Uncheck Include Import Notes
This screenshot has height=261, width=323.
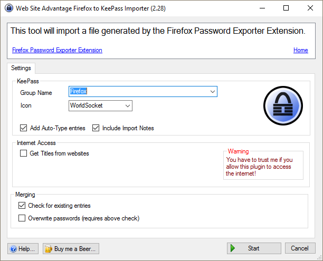(x=96, y=128)
